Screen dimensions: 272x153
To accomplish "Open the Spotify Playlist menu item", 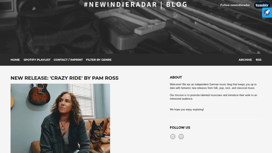I will pyautogui.click(x=37, y=60).
